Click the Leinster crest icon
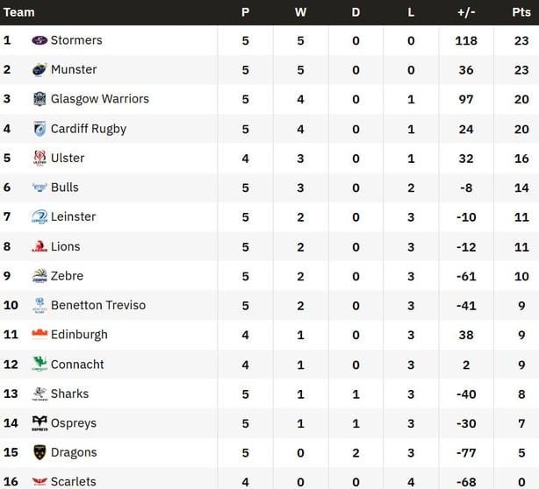Viewport: 539px width, 489px height. (x=40, y=216)
